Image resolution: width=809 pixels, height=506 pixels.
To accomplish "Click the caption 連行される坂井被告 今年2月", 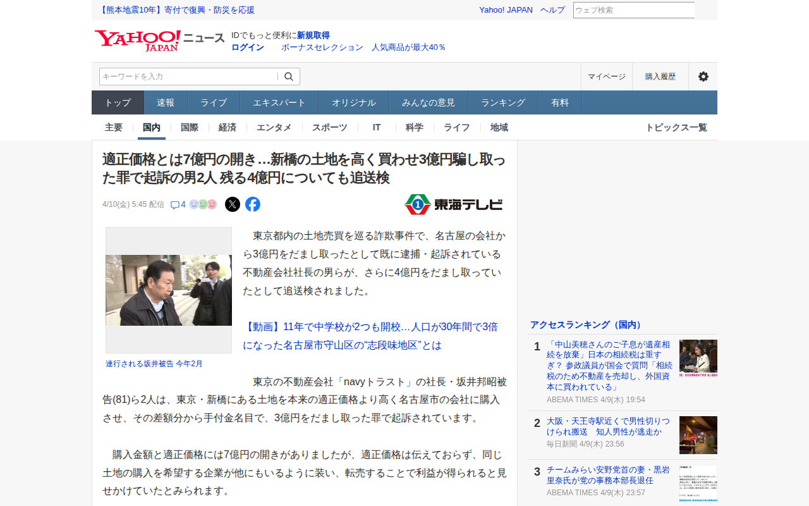I will click(x=154, y=364).
